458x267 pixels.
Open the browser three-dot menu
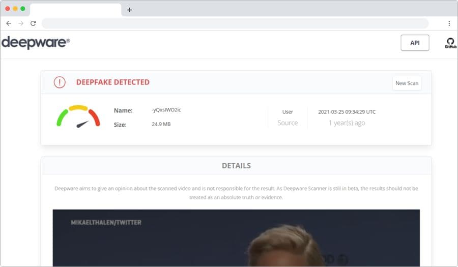pyautogui.click(x=449, y=23)
